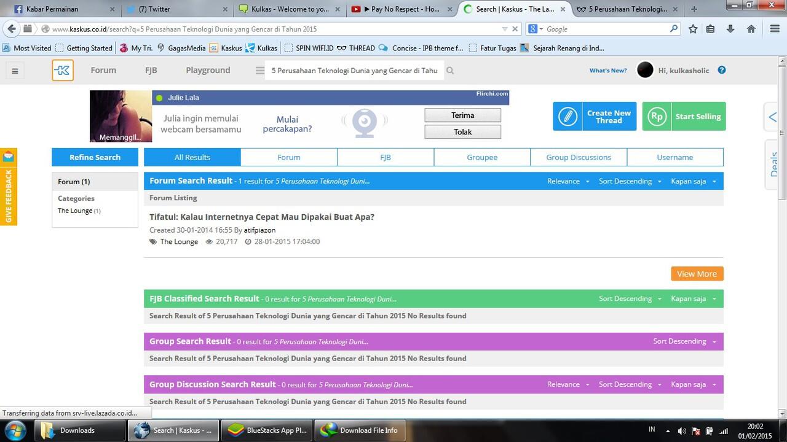Open Download File Info taskbar item
Screen dimensions: 787x442
[x=360, y=430]
